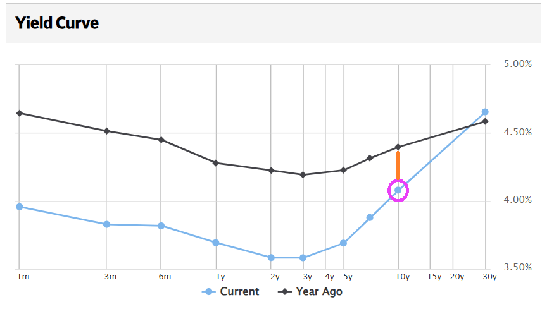This screenshot has width=554, height=314.
Task: Select the Year Ago 10y diamond marker
Action: pos(398,147)
